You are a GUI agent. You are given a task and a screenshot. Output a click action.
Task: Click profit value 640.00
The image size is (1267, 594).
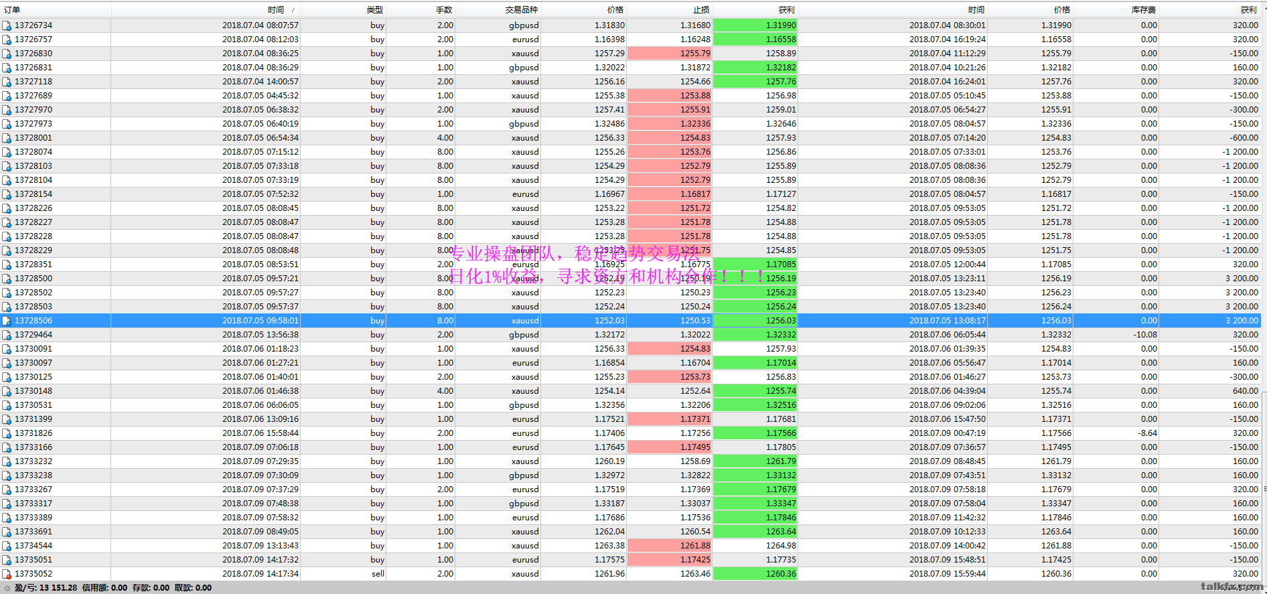click(x=1246, y=391)
